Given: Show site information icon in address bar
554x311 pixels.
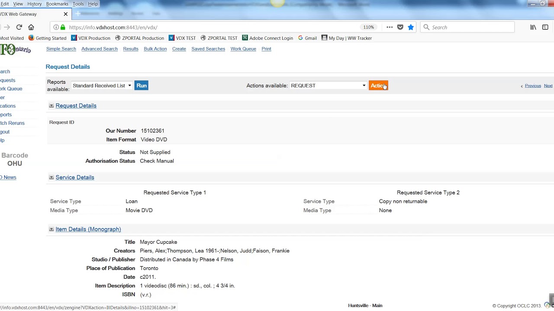Looking at the screenshot, I should tap(56, 27).
